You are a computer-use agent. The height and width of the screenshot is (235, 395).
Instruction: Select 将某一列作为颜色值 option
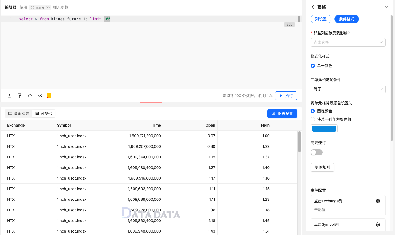tap(313, 119)
